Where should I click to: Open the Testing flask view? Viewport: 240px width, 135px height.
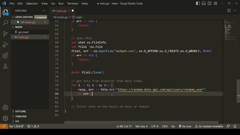(x=5, y=66)
